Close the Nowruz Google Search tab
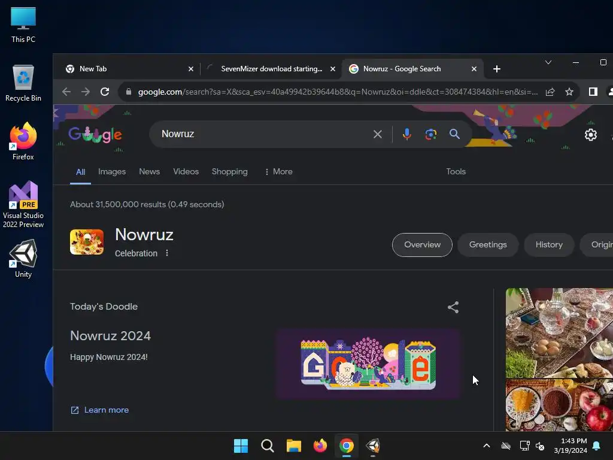 coord(474,69)
